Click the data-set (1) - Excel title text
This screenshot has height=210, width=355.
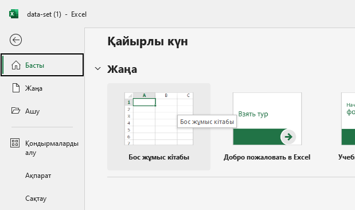(57, 14)
